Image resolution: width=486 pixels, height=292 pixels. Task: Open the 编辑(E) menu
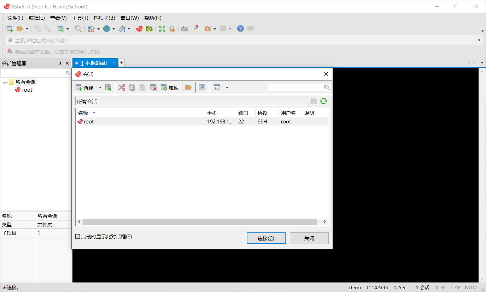(x=36, y=18)
